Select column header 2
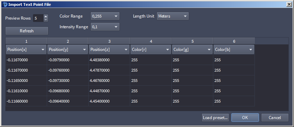 [68, 41]
